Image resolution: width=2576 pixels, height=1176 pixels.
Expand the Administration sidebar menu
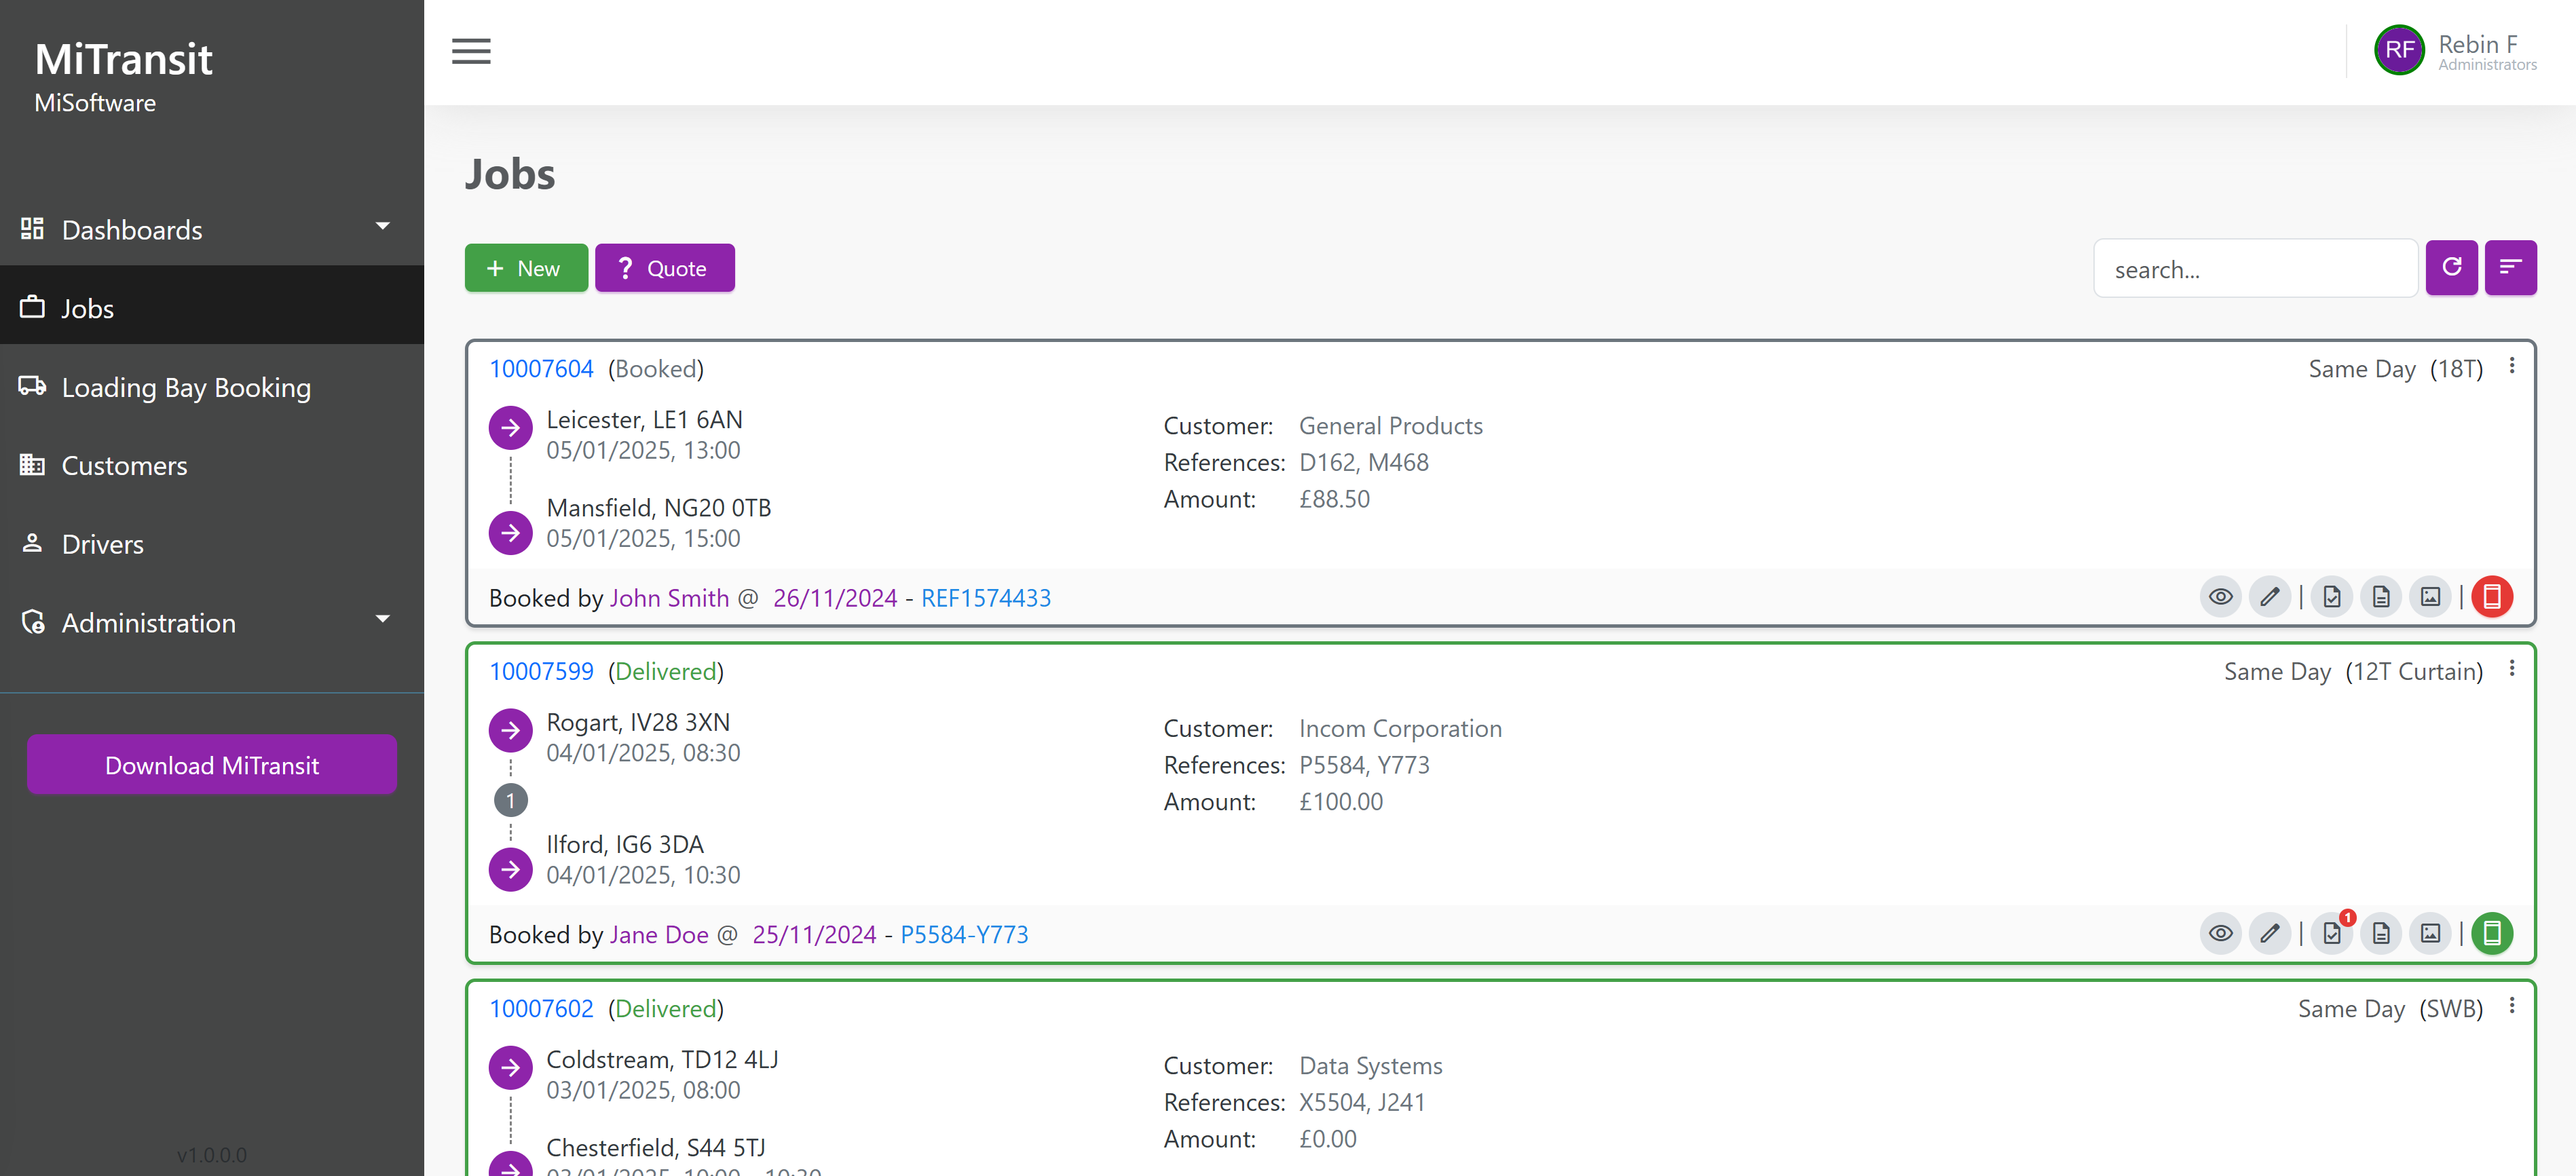pos(211,622)
